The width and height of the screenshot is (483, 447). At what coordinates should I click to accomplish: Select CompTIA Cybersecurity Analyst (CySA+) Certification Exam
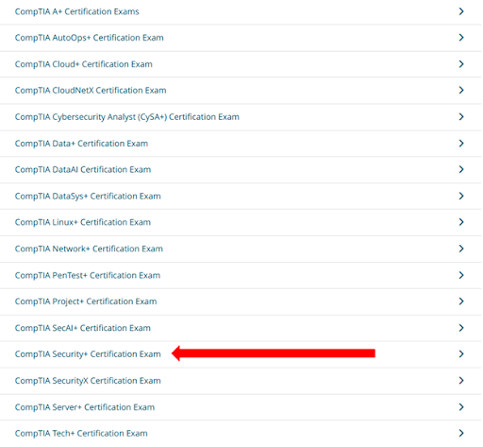127,117
